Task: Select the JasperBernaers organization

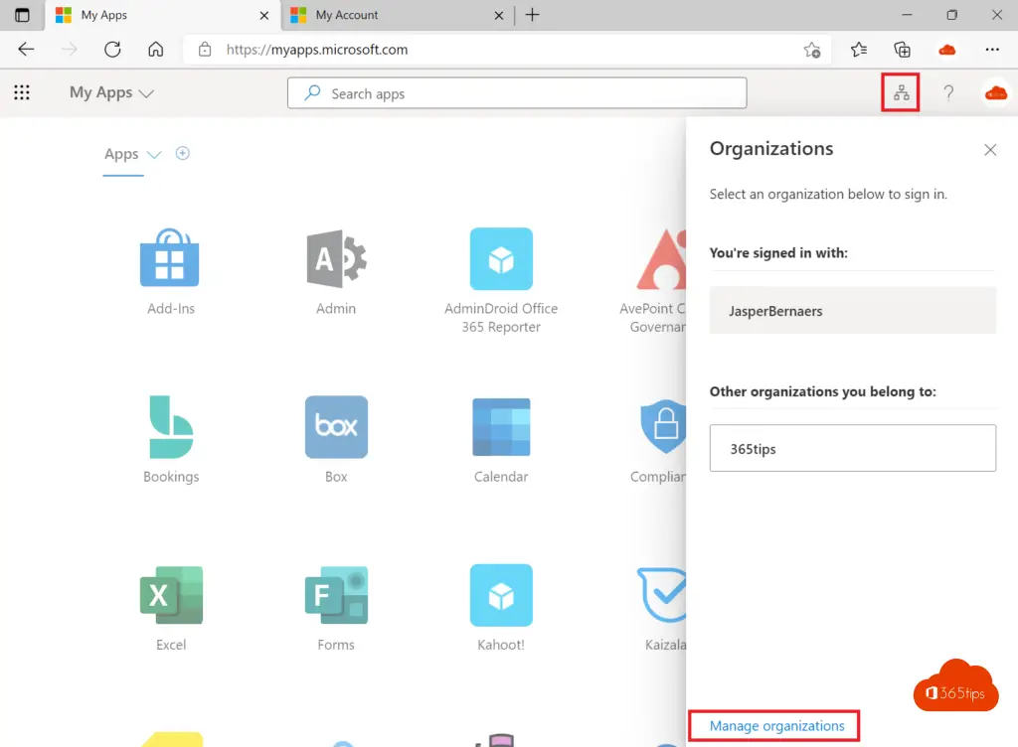Action: 852,311
